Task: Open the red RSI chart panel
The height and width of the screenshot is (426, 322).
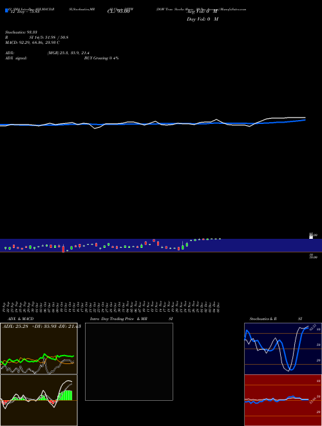Action: [x=283, y=400]
